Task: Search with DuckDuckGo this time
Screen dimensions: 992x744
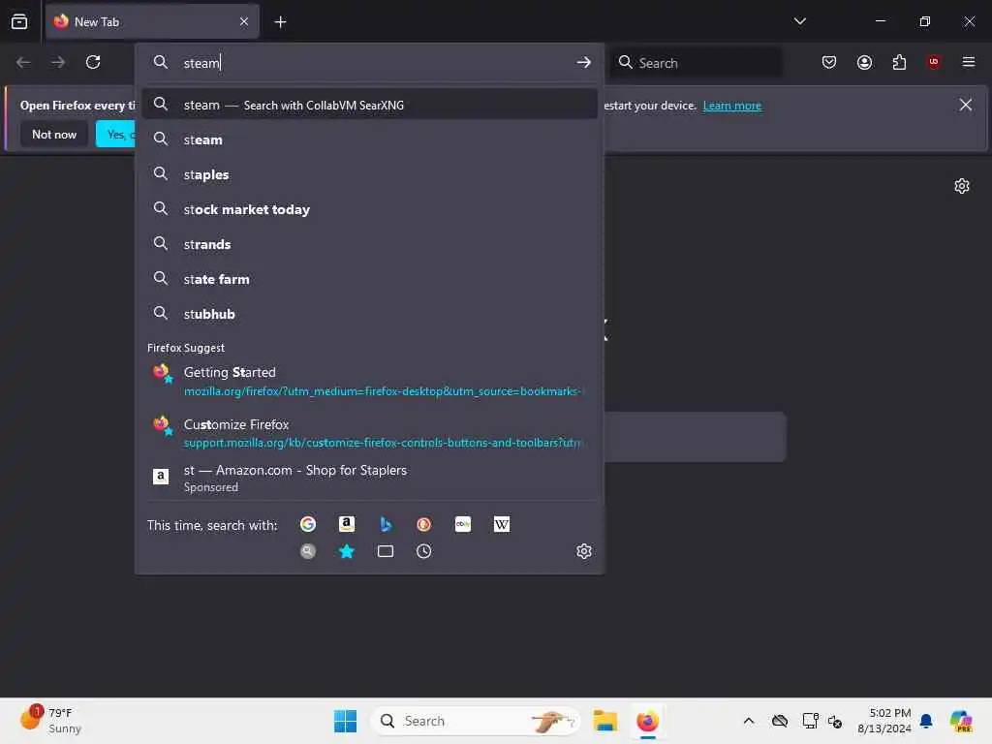Action: click(x=424, y=524)
